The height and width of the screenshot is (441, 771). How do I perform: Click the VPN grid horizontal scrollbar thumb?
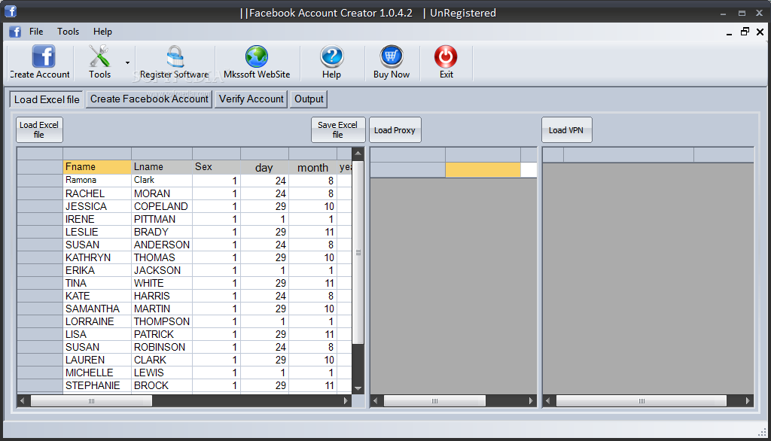pyautogui.click(x=641, y=401)
